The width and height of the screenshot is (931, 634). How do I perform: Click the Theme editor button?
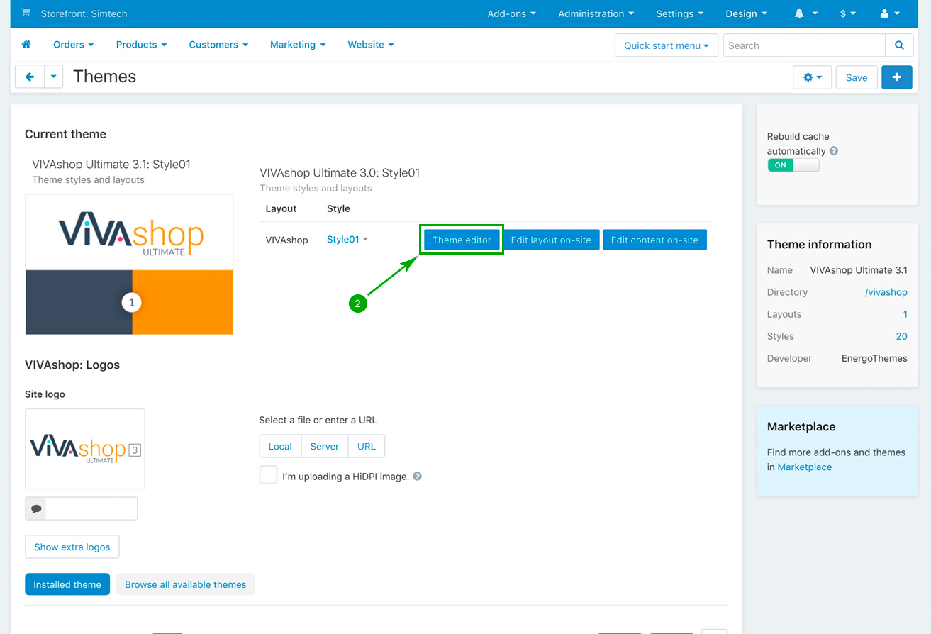coord(462,240)
